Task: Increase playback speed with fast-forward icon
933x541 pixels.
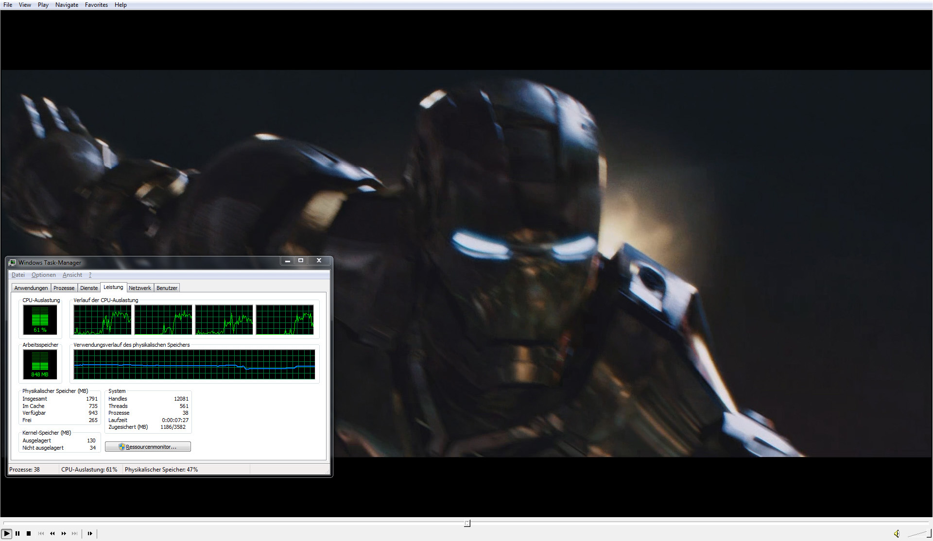Action: (x=64, y=533)
